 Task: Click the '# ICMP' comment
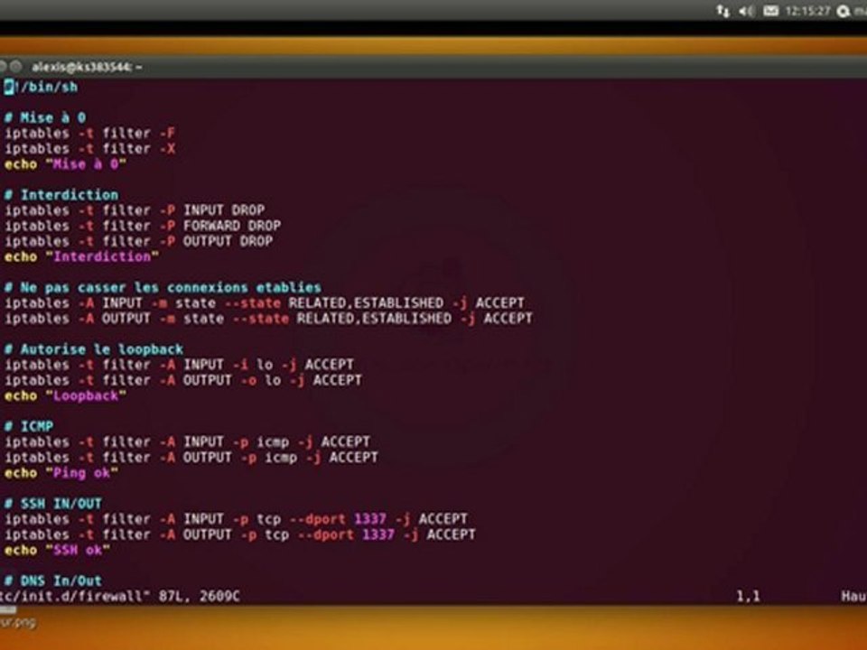[29, 426]
